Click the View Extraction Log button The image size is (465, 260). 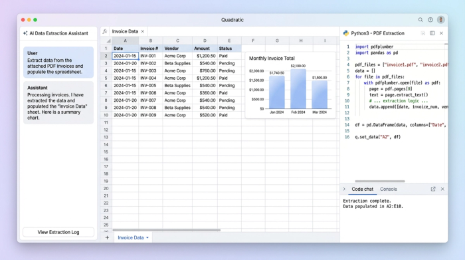[58, 232]
